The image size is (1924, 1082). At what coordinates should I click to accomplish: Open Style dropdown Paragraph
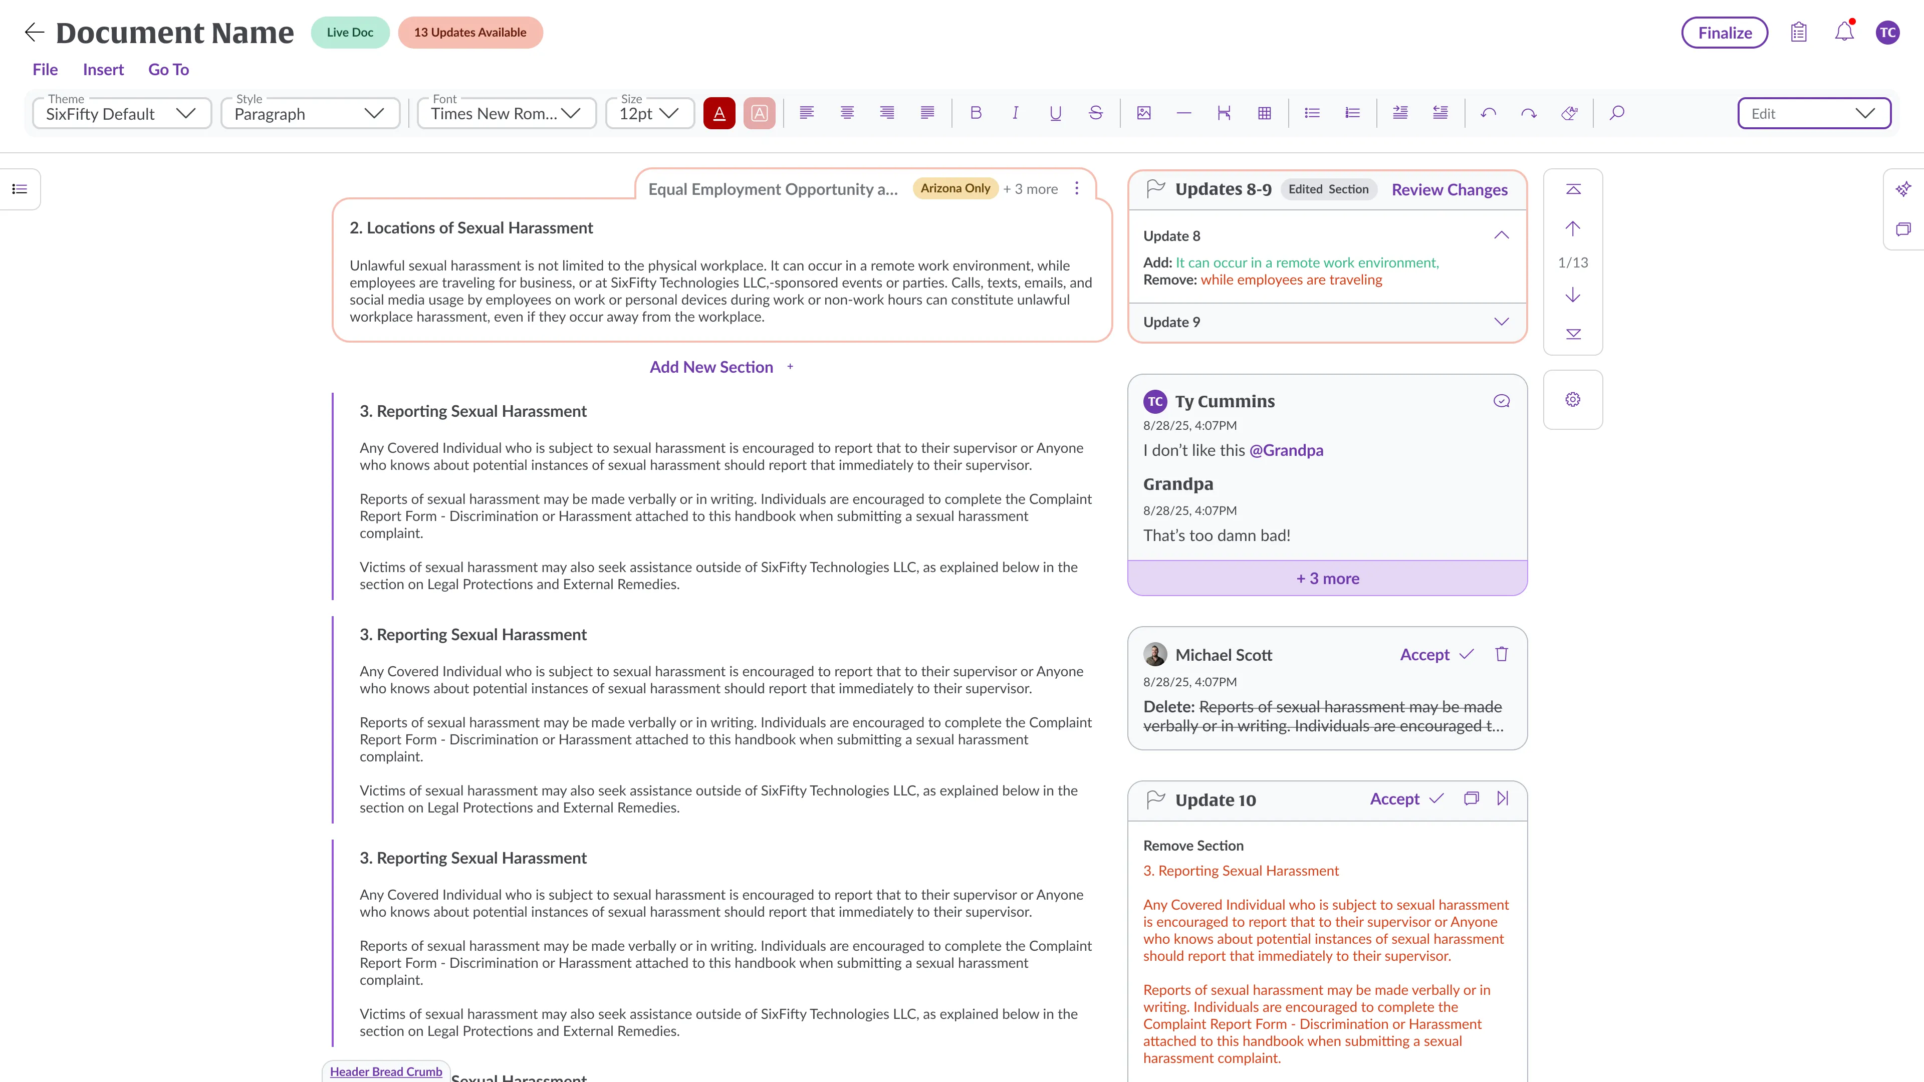coord(310,114)
